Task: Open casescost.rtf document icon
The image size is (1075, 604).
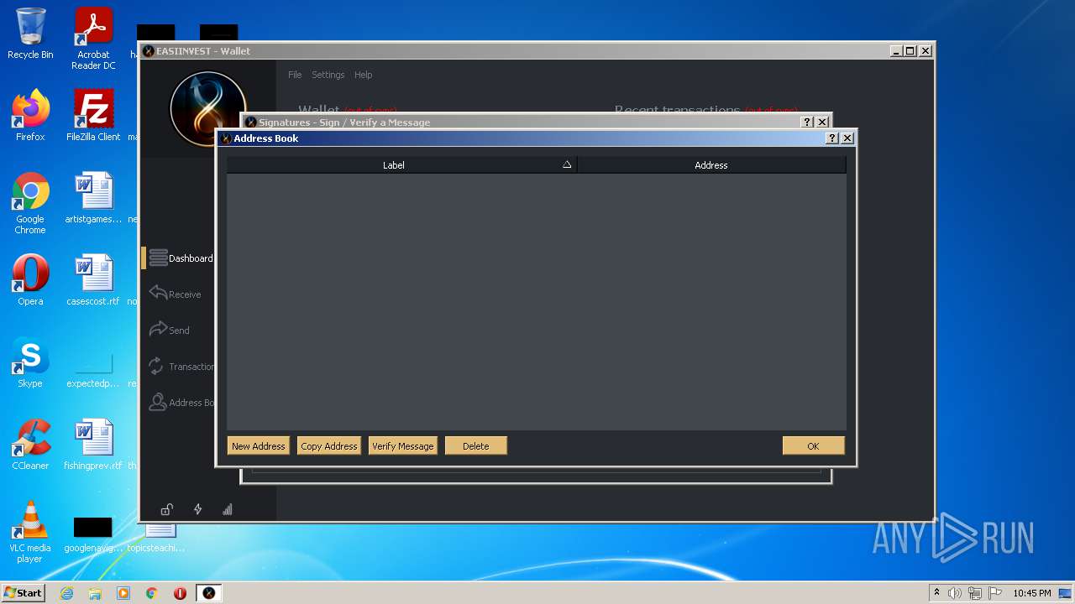Action: (93, 280)
